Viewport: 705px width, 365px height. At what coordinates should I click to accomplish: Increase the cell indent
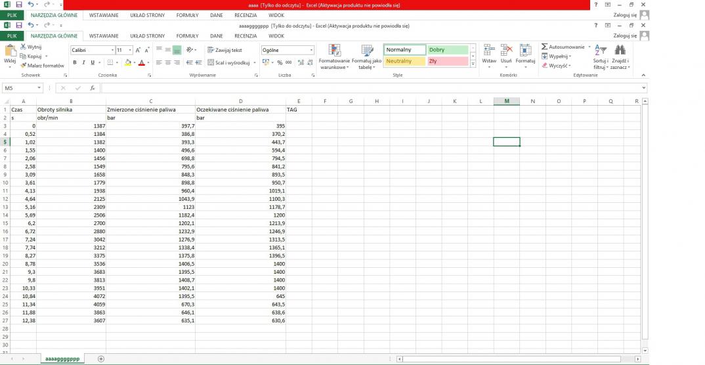(198, 62)
